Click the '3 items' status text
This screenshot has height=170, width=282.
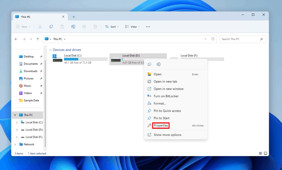(19, 154)
